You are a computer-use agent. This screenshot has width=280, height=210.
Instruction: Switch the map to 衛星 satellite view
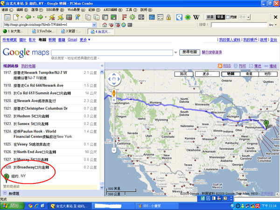(249, 74)
